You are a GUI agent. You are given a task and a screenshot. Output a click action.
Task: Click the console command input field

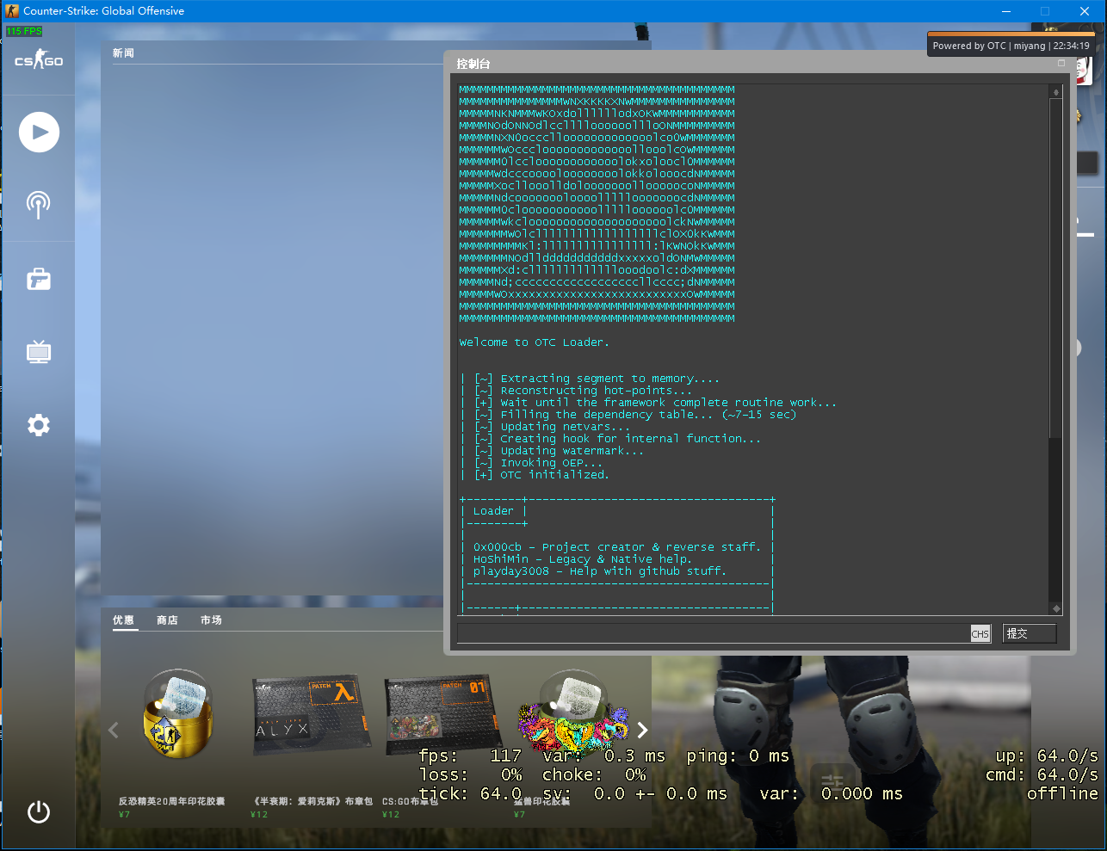(x=713, y=633)
